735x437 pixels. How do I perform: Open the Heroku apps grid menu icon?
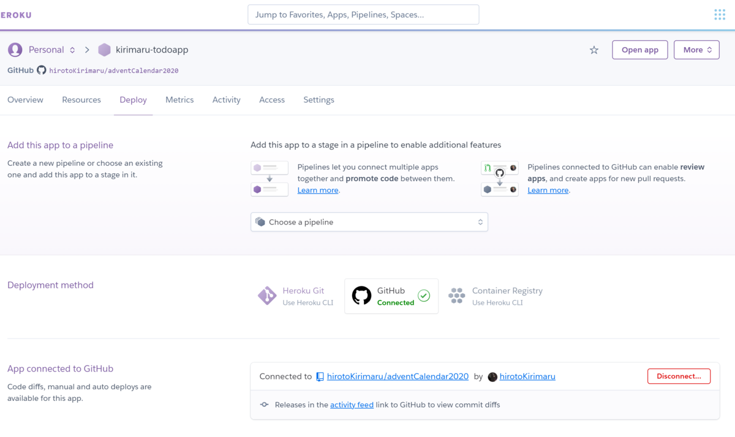[720, 15]
